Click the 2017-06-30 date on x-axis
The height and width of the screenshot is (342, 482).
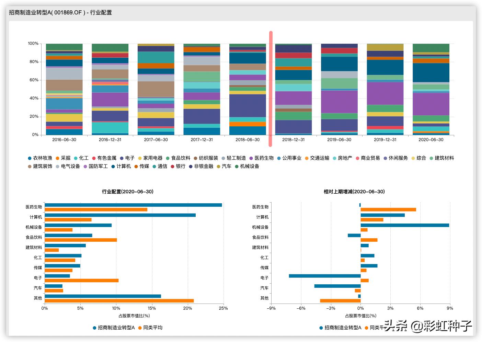(156, 140)
